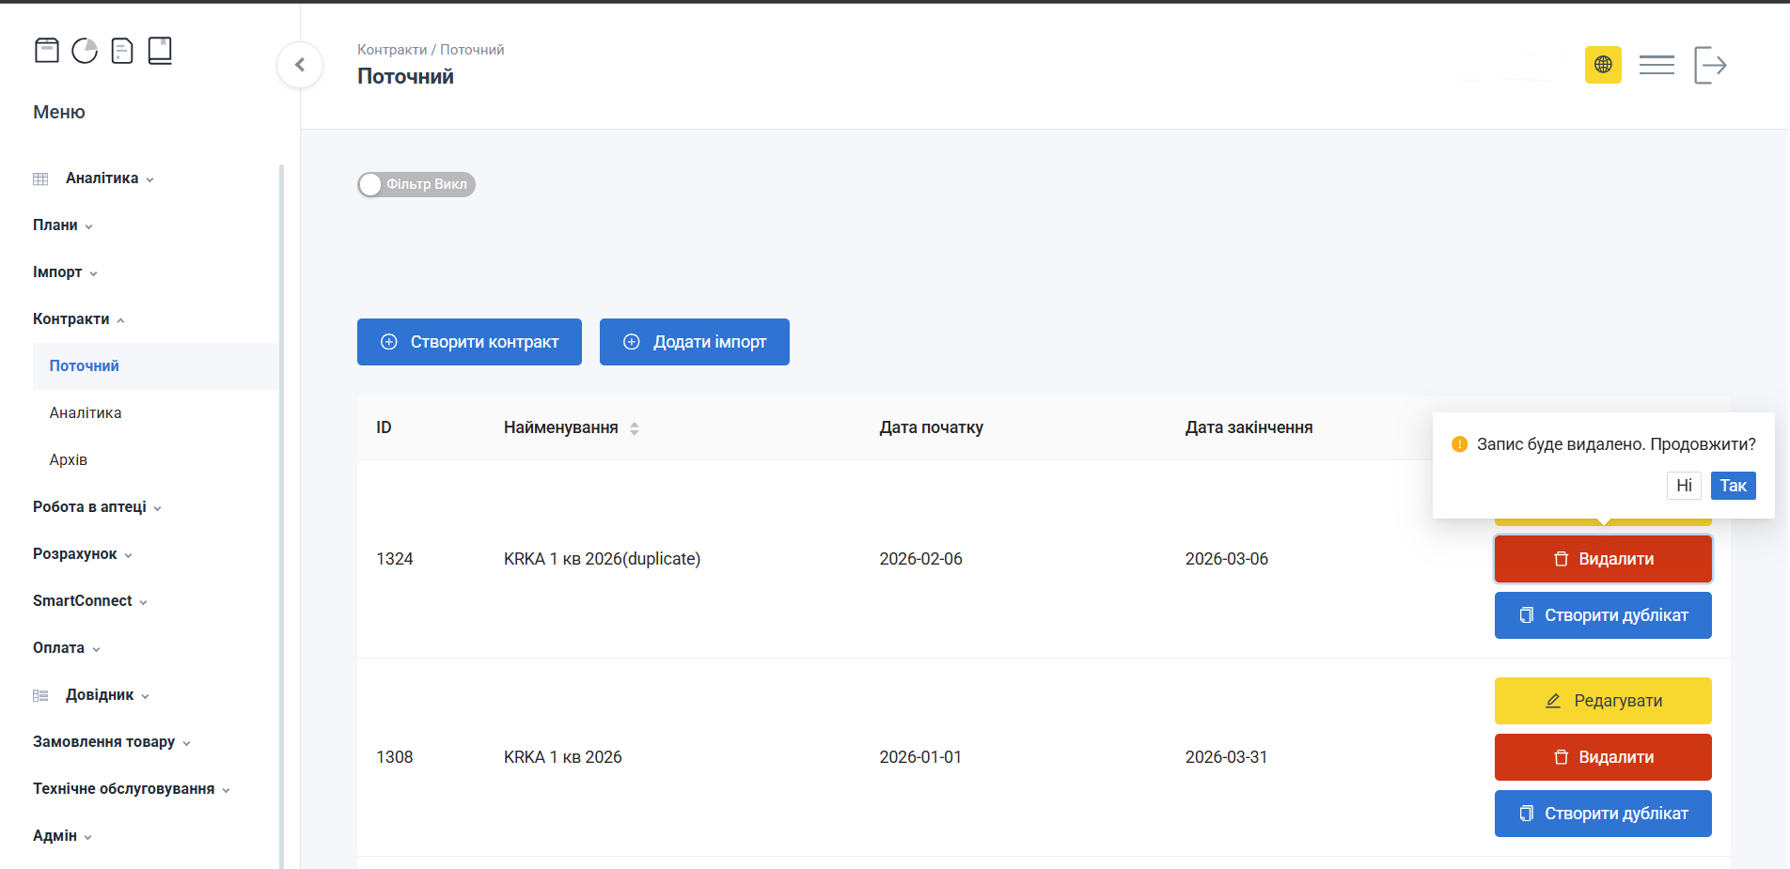Click Редагувати for contract 1308
The width and height of the screenshot is (1790, 869).
point(1603,701)
